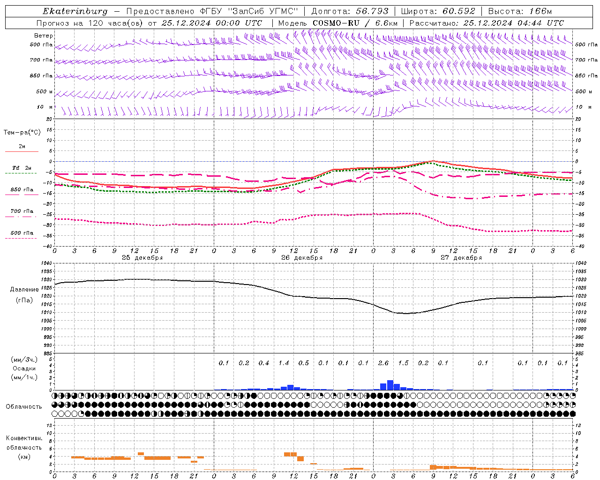Click the forecast header Прогноз на 120 часа(ов)
Image resolution: width=600 pixels, height=480 pixels.
pyautogui.click(x=90, y=23)
